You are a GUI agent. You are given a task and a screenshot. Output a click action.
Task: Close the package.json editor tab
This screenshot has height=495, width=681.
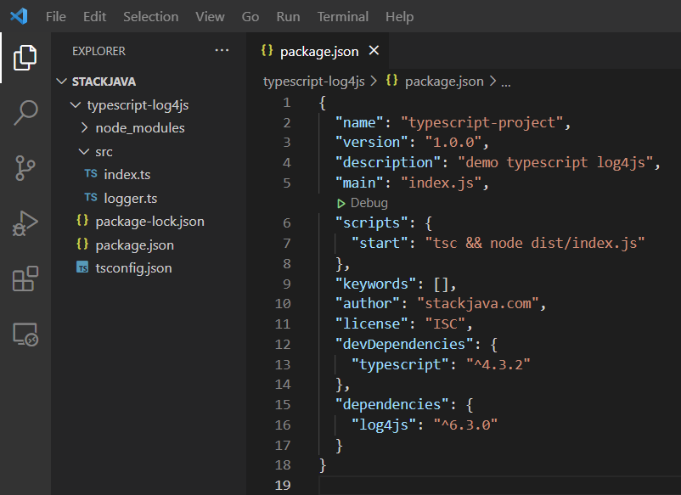pos(374,51)
